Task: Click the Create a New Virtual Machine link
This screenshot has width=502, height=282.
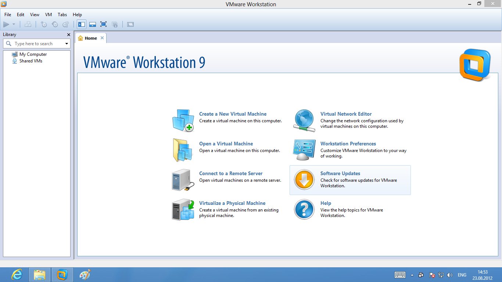Action: click(233, 114)
